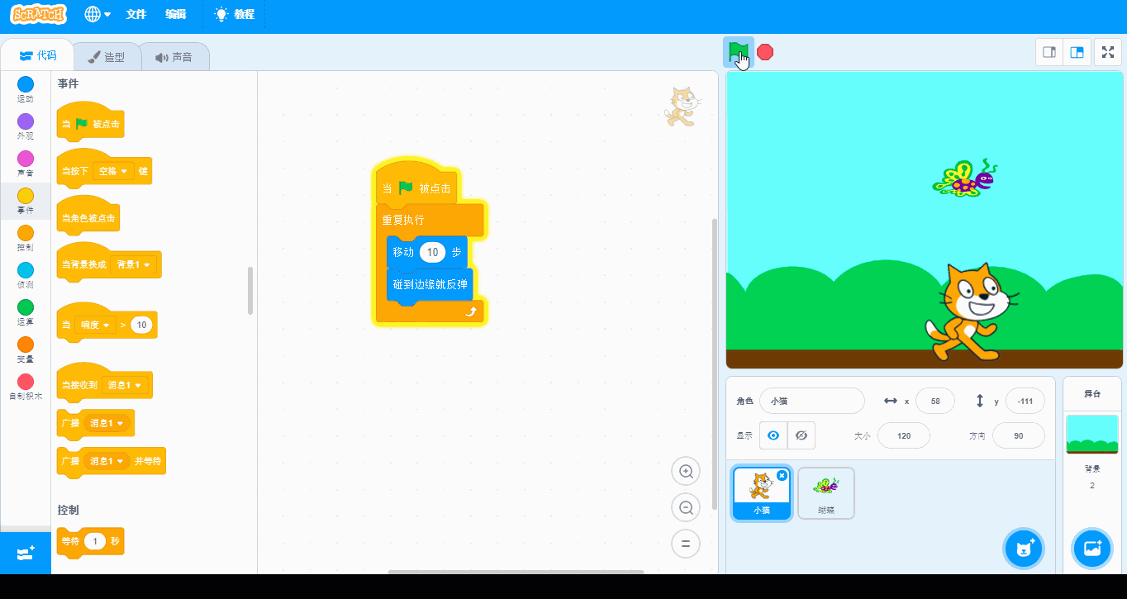Click the 大小 size field
1127x599 pixels.
pos(904,435)
